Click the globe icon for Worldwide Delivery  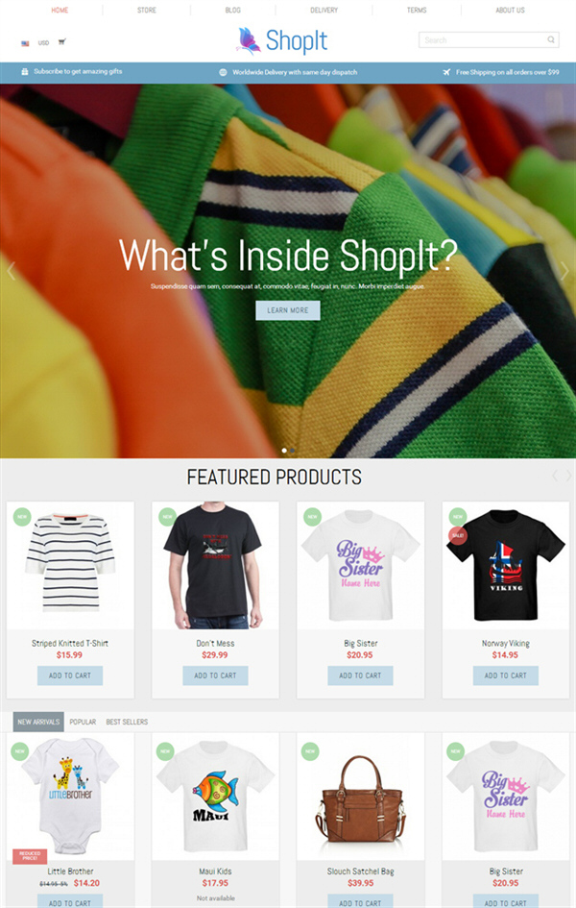click(224, 72)
